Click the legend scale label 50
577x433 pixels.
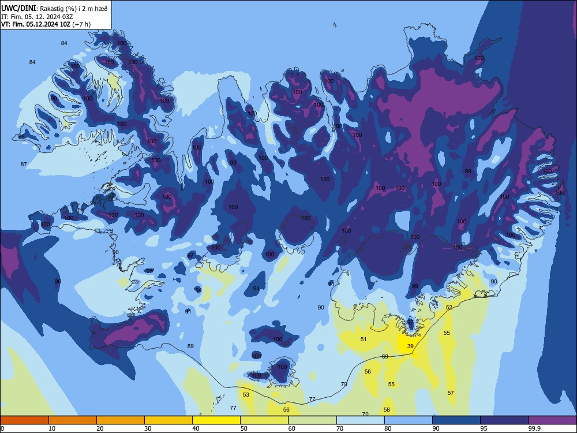click(x=243, y=428)
